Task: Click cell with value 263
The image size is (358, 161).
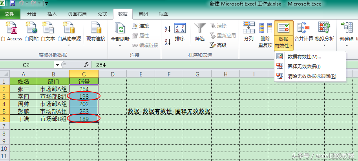Action: point(84,111)
